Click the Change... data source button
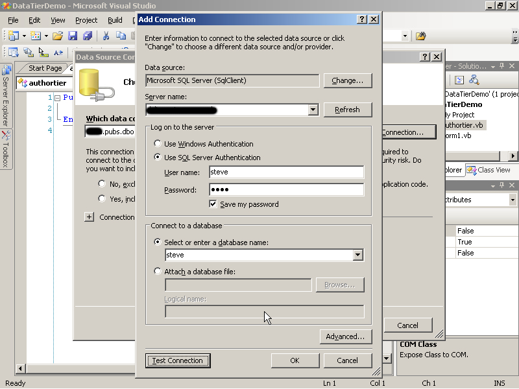519x389 pixels. click(348, 80)
